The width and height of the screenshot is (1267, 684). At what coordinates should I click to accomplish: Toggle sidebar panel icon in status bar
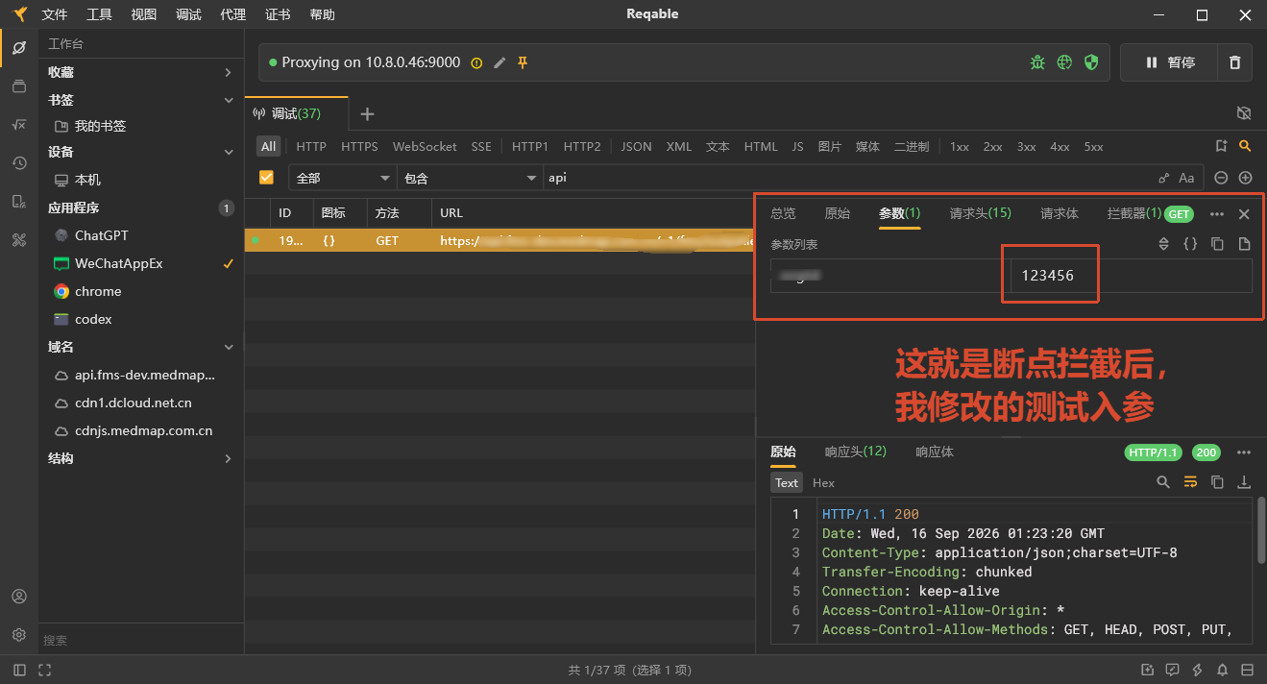pyautogui.click(x=19, y=670)
